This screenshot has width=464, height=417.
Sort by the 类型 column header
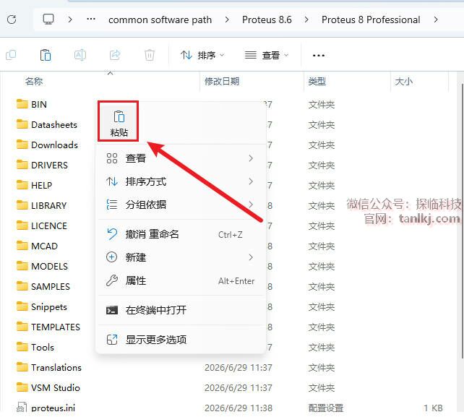click(x=317, y=81)
